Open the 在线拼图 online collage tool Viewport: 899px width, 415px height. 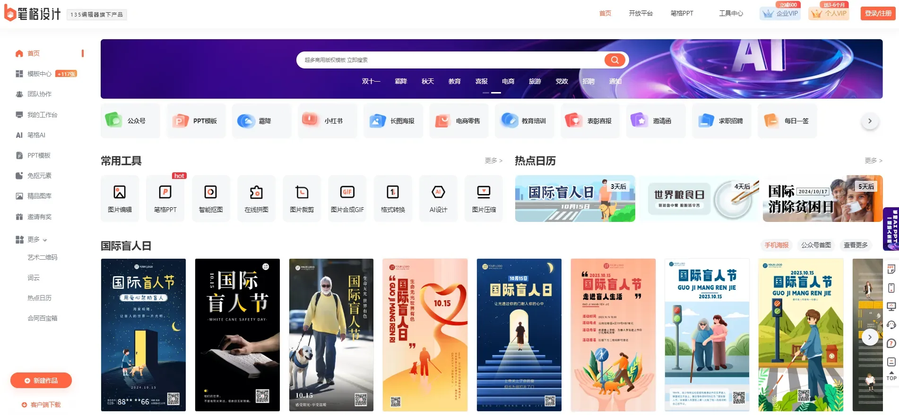[x=256, y=198]
